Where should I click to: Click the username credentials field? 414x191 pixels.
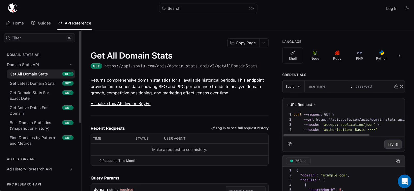pos(327,87)
